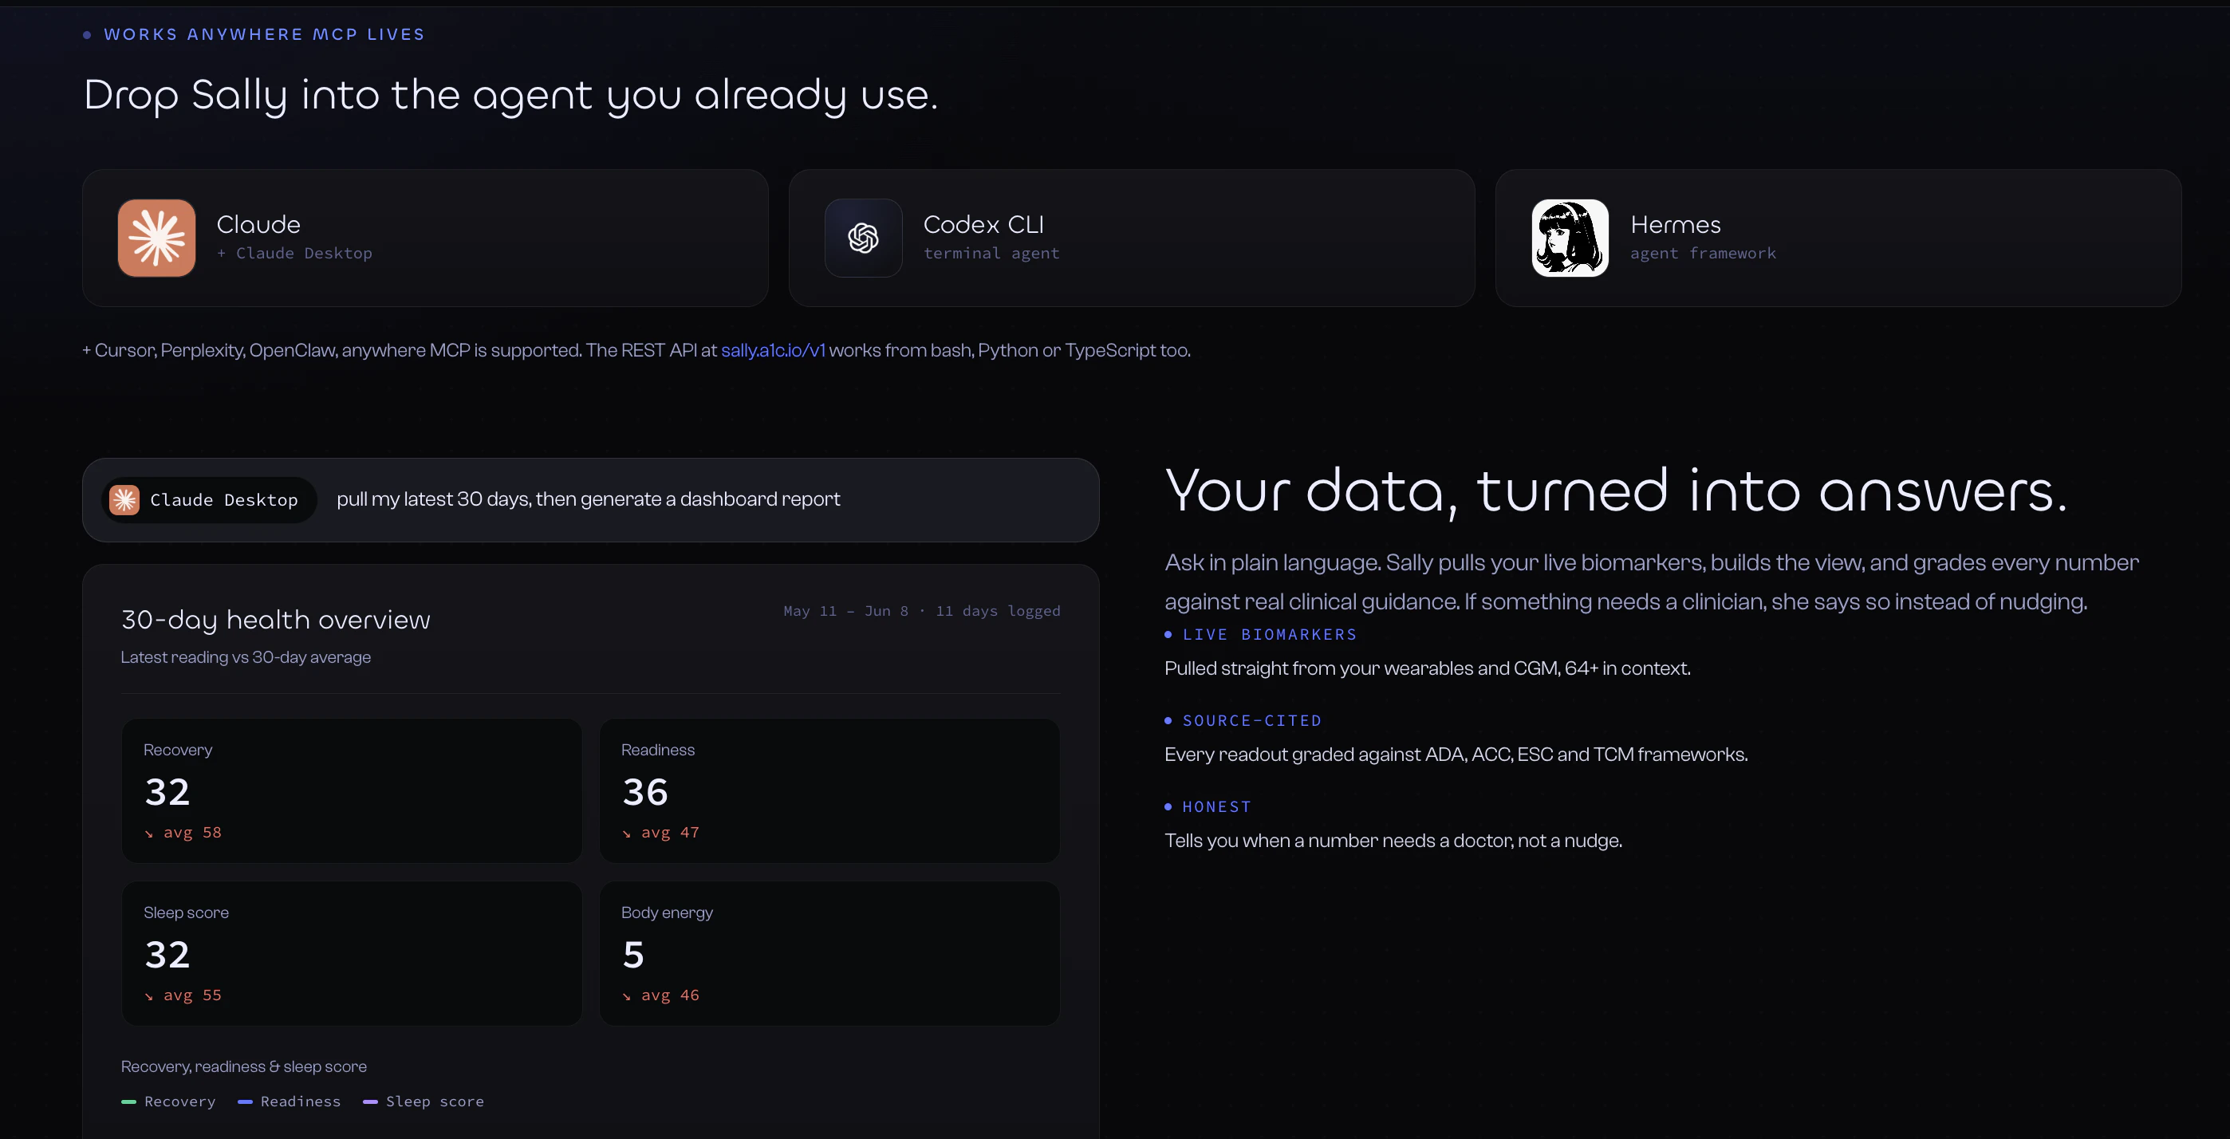Select the Body energy metric card
Viewport: 2230px width, 1139px height.
pos(829,953)
